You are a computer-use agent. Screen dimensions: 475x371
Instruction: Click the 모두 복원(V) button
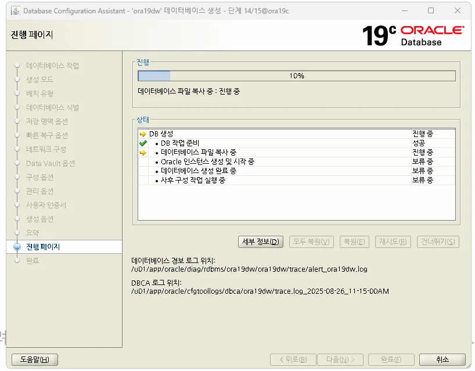point(311,242)
